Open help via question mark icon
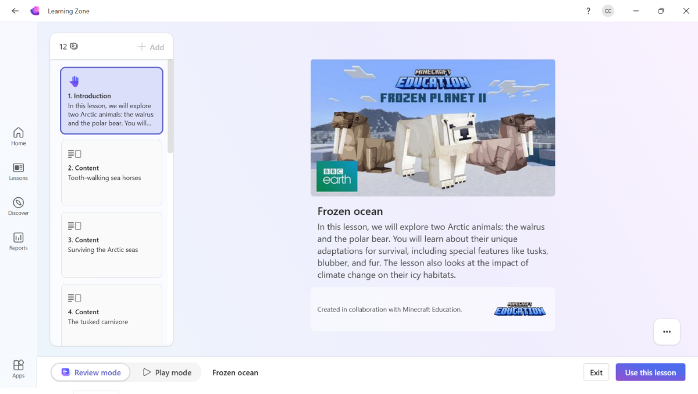Screen dimensions: 698x394 pos(588,11)
